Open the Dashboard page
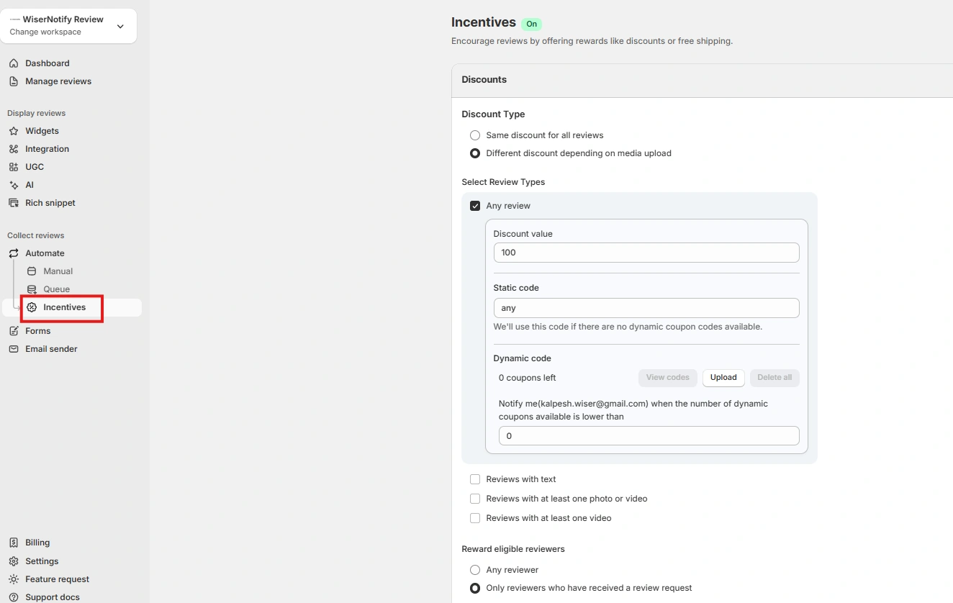The width and height of the screenshot is (953, 603). (48, 63)
